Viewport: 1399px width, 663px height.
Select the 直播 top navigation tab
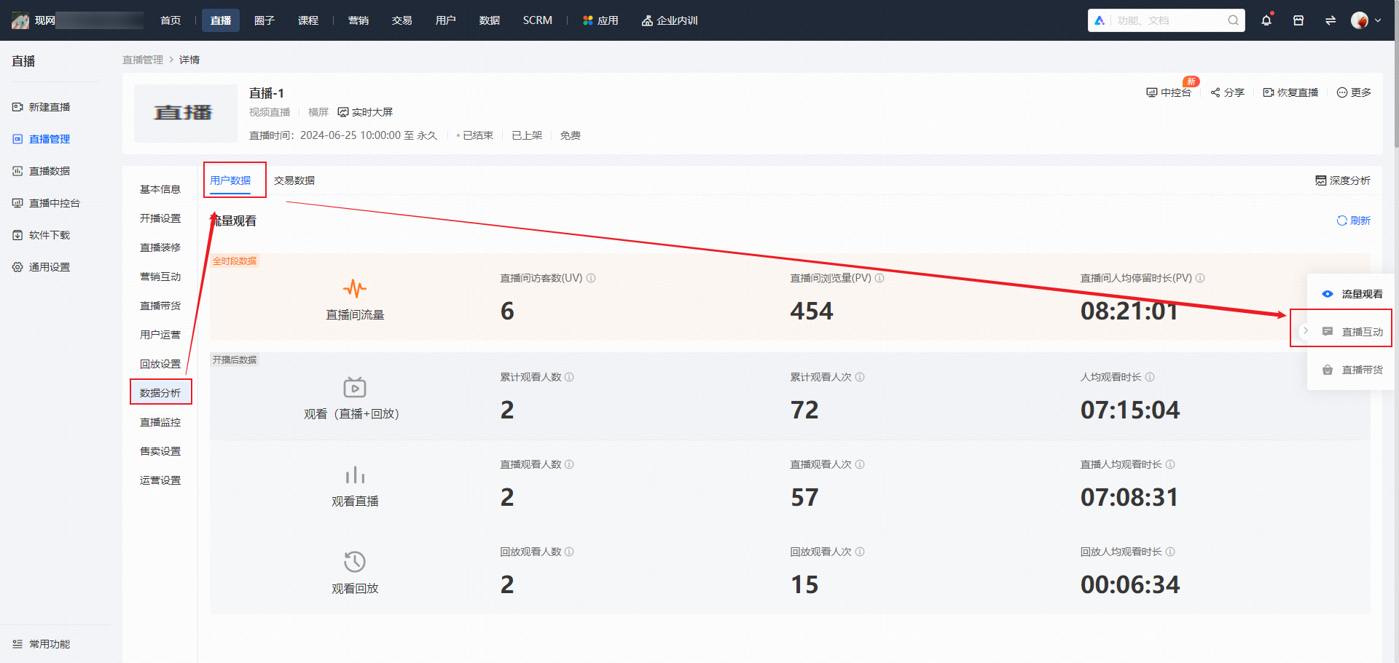coord(221,20)
